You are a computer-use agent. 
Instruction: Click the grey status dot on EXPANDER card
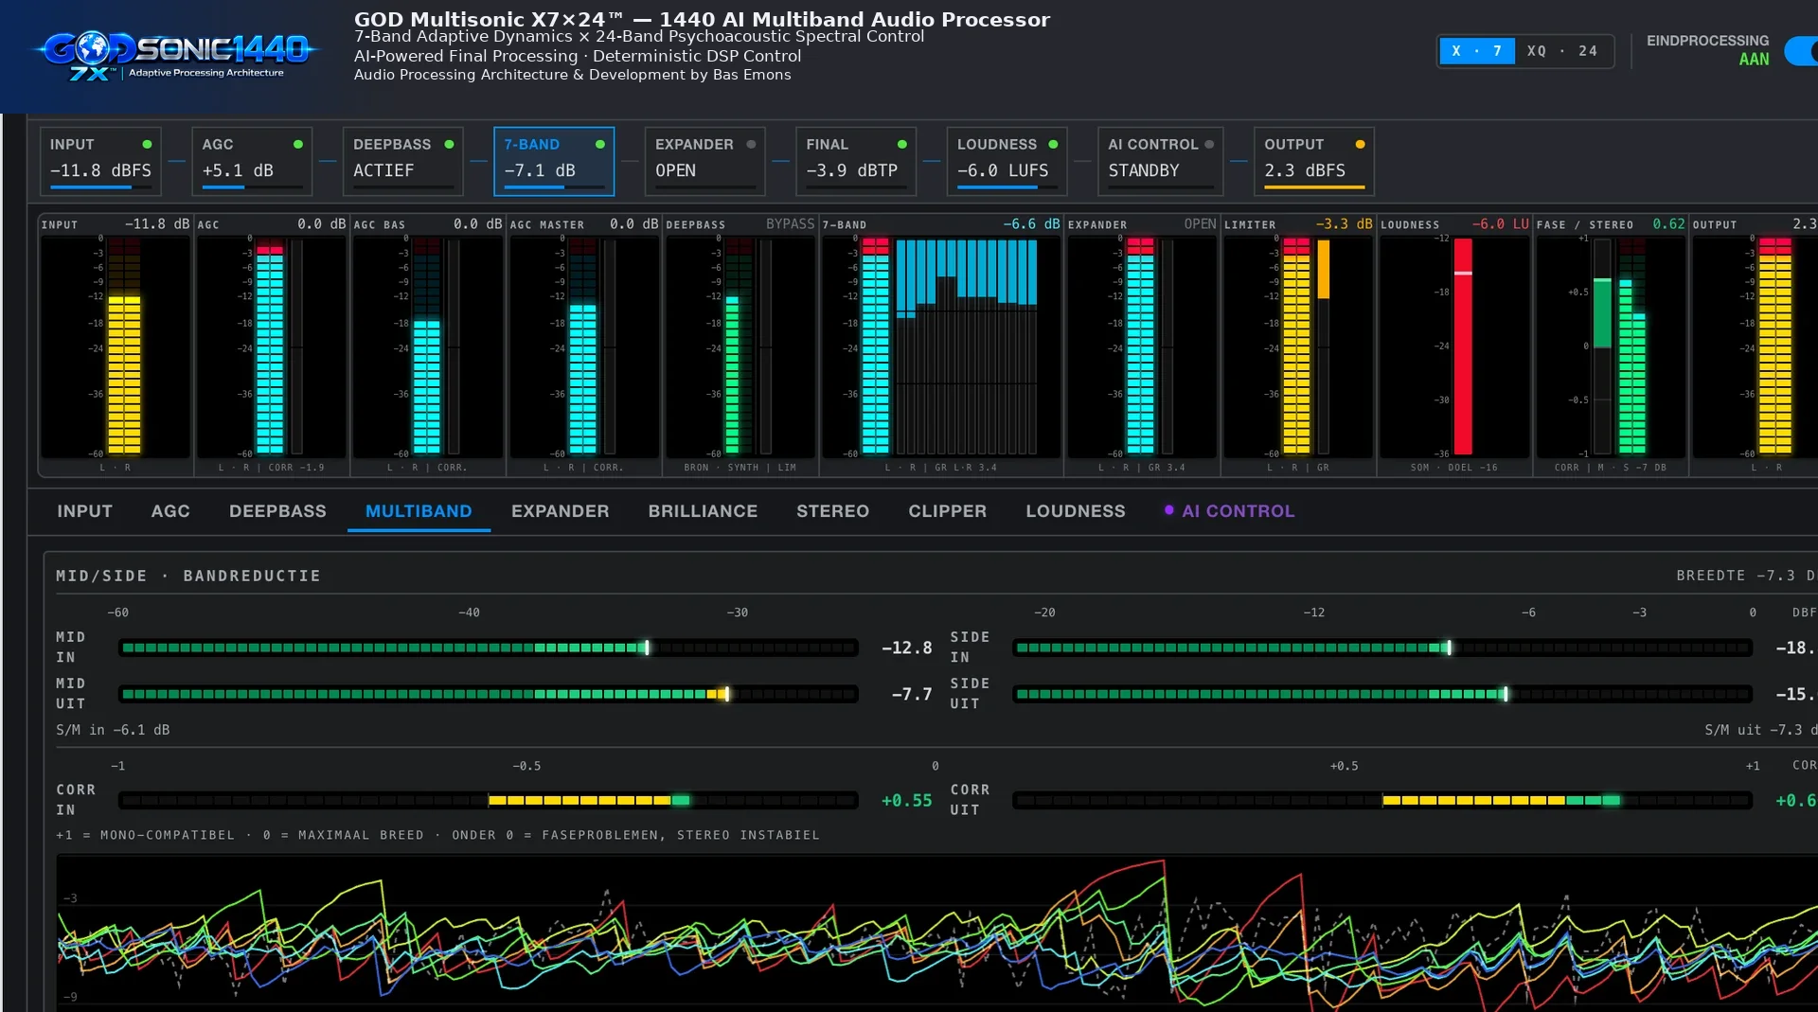(751, 144)
